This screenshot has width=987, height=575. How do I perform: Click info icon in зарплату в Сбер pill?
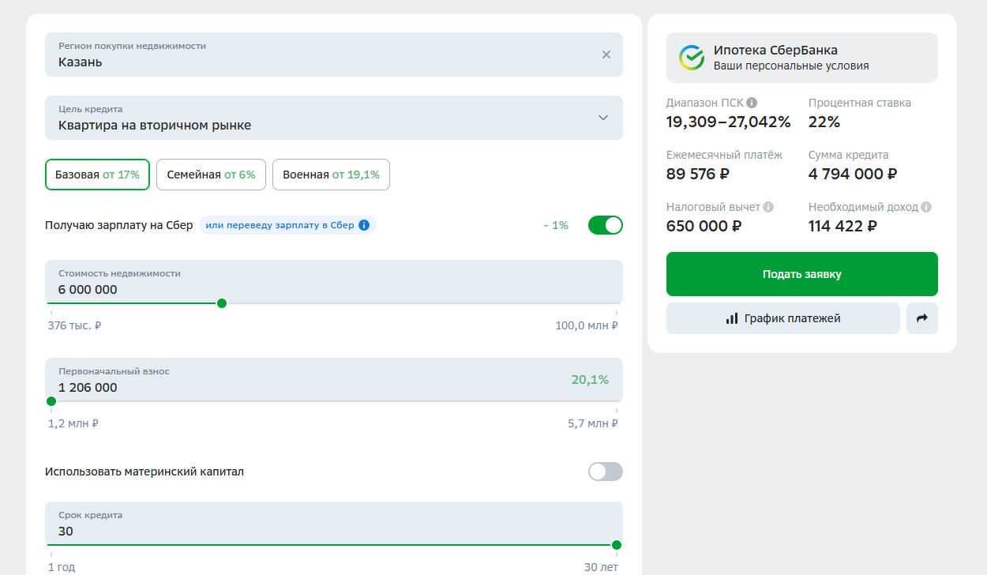pyautogui.click(x=364, y=225)
